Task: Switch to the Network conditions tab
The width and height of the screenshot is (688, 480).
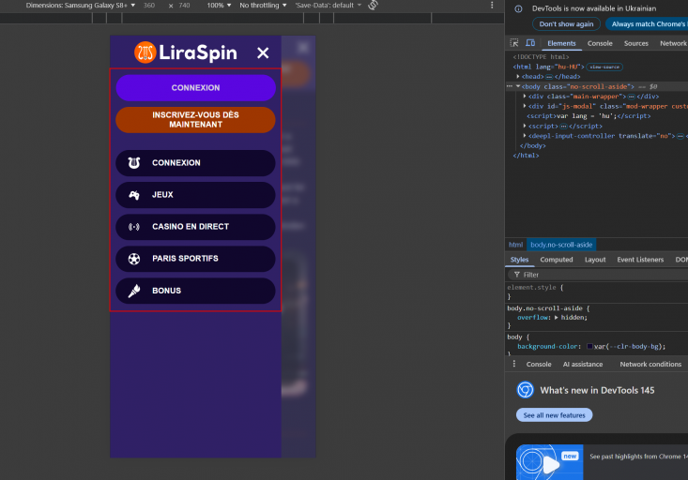Action: tap(650, 365)
